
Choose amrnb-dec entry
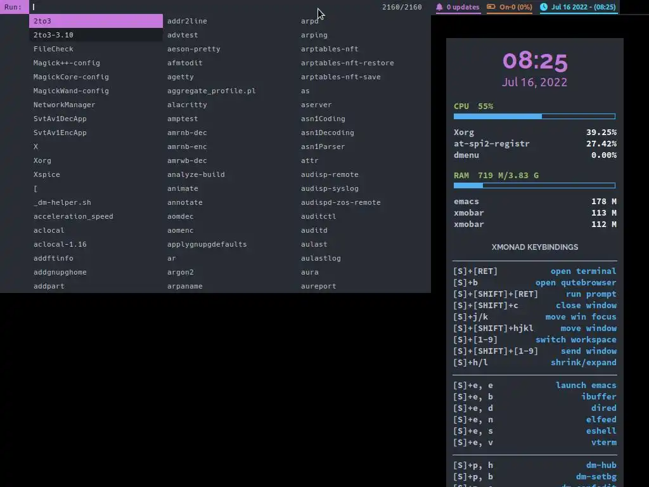coord(187,133)
